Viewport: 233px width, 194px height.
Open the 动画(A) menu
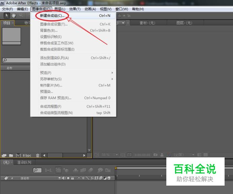click(x=90, y=9)
